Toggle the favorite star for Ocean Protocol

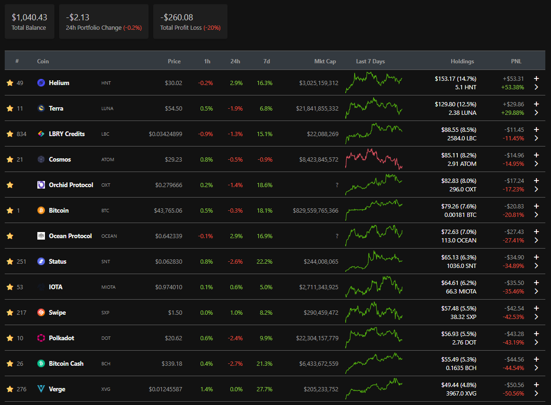point(10,236)
